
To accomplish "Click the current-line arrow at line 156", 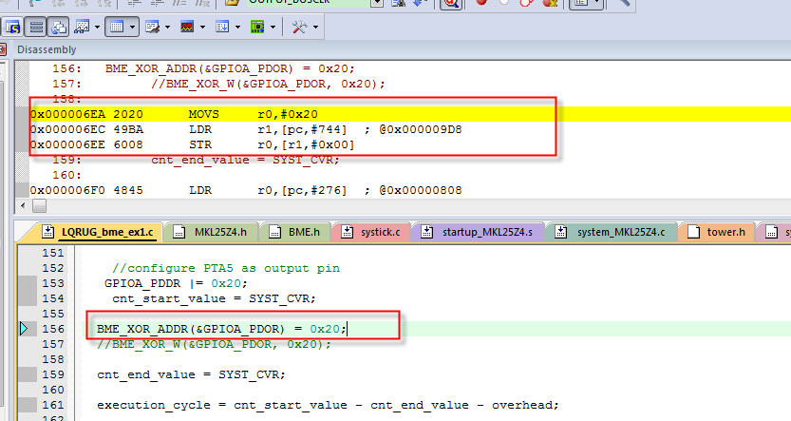I will point(24,329).
